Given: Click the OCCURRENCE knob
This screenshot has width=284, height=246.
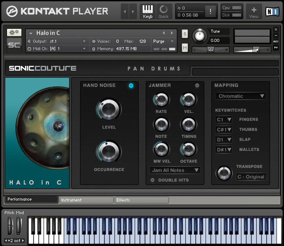Looking at the screenshot, I should [x=109, y=152].
